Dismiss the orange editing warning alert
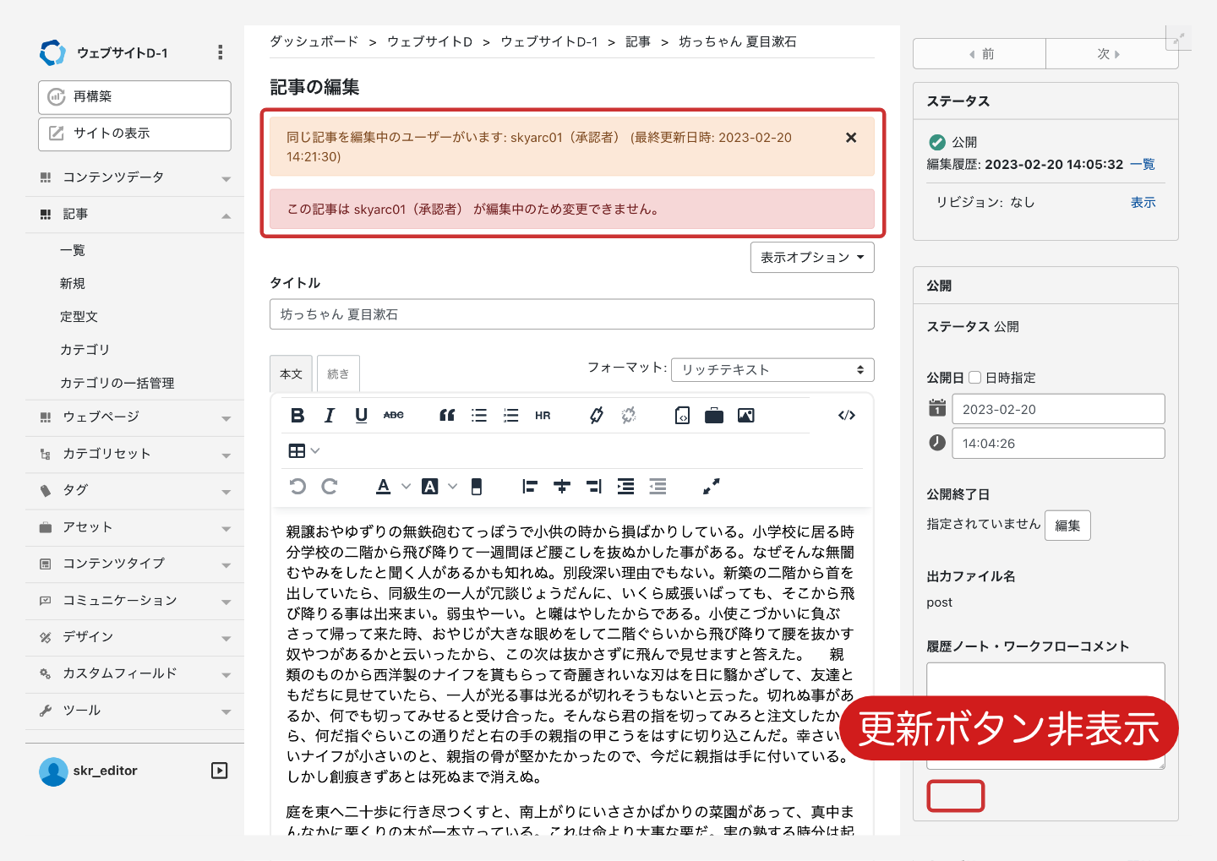The width and height of the screenshot is (1217, 861). click(851, 138)
